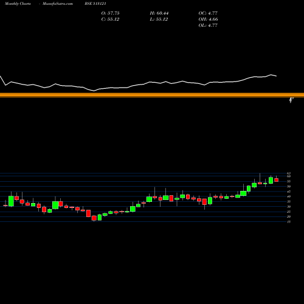Click the 25 price axis label
The height and width of the screenshot is (304, 304).
point(289,212)
